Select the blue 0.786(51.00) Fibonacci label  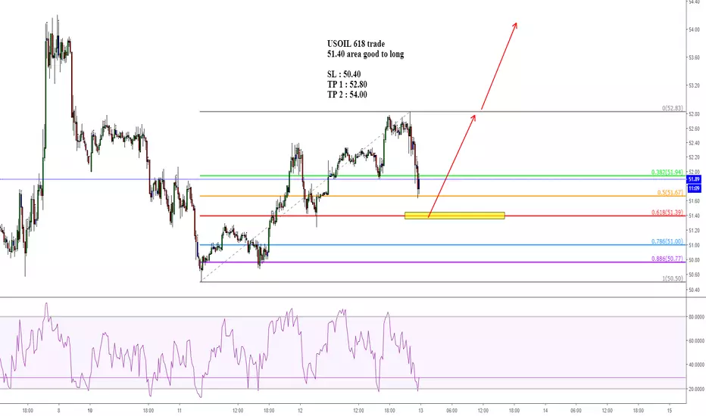[667, 241]
